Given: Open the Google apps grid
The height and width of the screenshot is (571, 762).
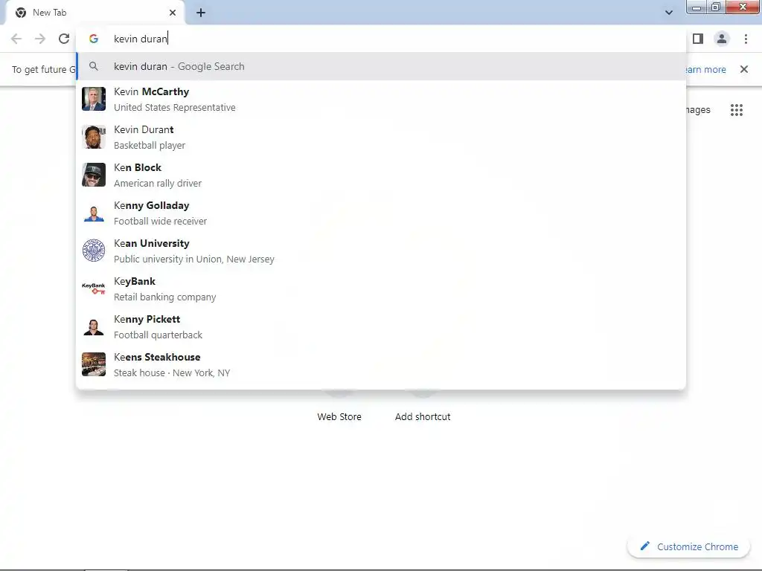Looking at the screenshot, I should tap(736, 110).
